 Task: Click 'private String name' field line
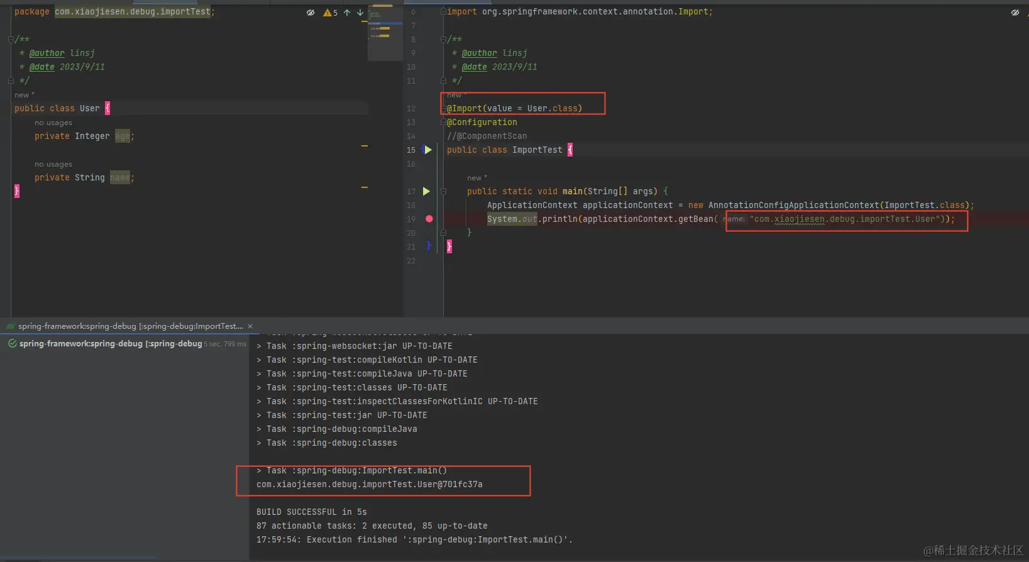84,177
